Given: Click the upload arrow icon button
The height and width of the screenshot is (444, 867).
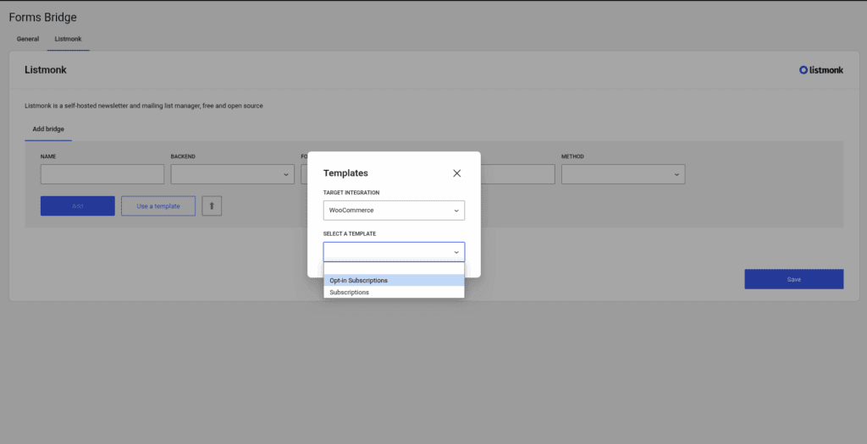Looking at the screenshot, I should [x=212, y=206].
